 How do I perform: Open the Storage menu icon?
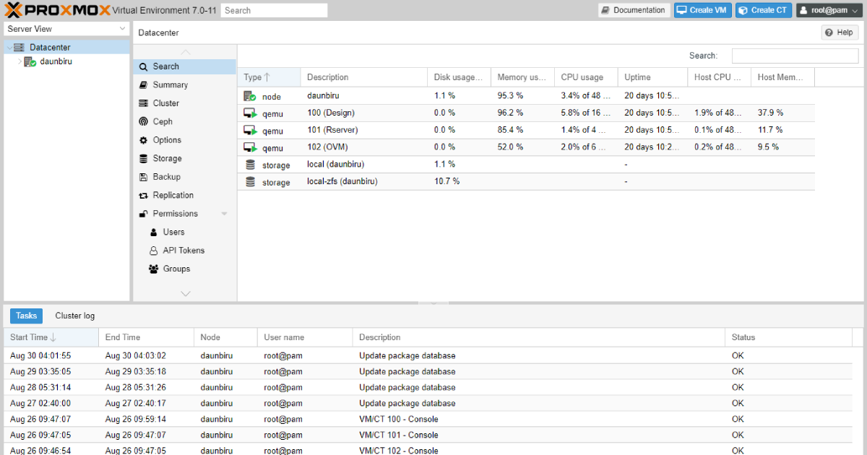click(144, 159)
